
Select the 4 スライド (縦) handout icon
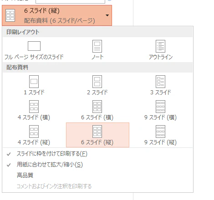tap(34, 132)
